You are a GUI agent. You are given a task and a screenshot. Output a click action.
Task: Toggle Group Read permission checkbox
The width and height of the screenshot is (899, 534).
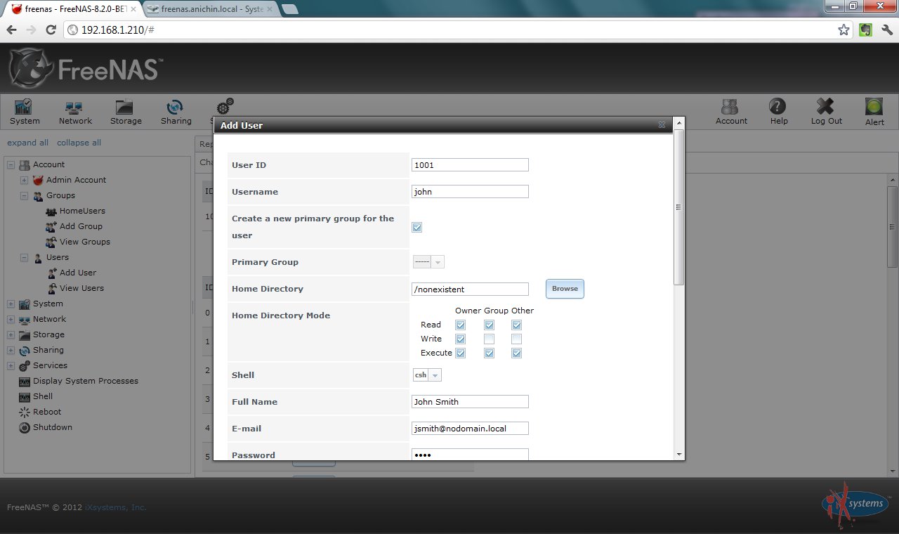click(489, 325)
